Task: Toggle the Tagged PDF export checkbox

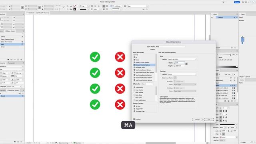Action: [134, 108]
